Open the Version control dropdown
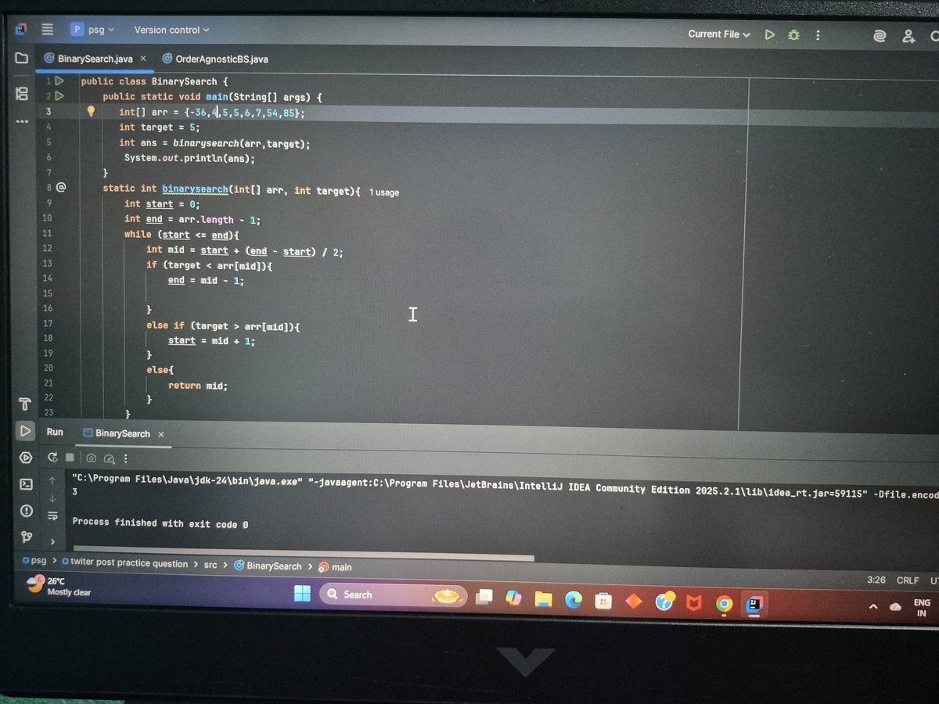Image resolution: width=939 pixels, height=704 pixels. coord(171,30)
